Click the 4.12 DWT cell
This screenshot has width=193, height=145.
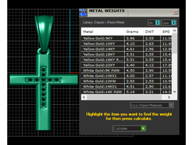[x=152, y=65]
